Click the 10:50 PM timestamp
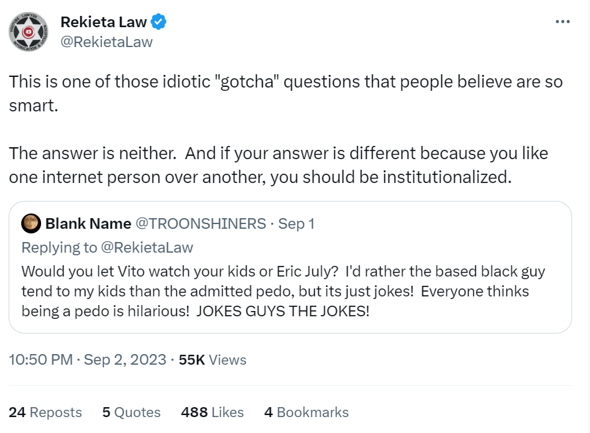The height and width of the screenshot is (433, 590). pyautogui.click(x=40, y=359)
